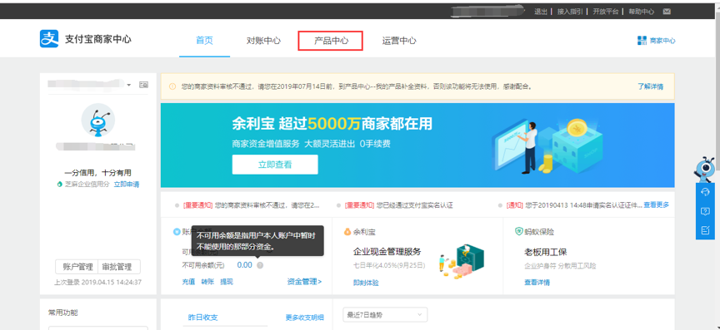Click 查看详情 under 蚂蚁保险

pos(537,283)
